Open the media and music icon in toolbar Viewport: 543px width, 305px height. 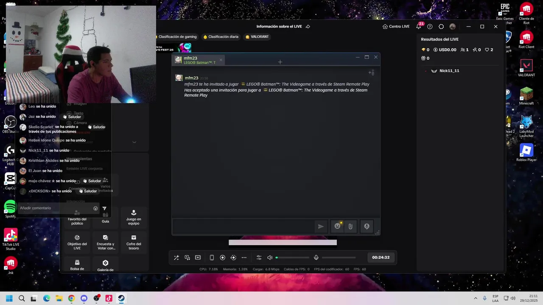187,258
